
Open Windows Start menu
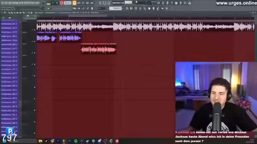[x=4, y=141]
